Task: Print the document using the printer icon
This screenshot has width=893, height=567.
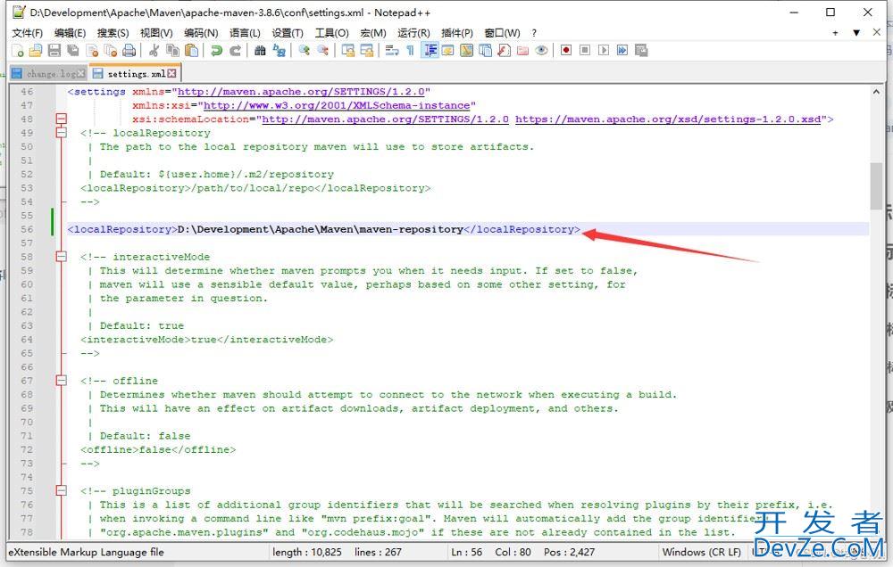Action: [x=129, y=51]
